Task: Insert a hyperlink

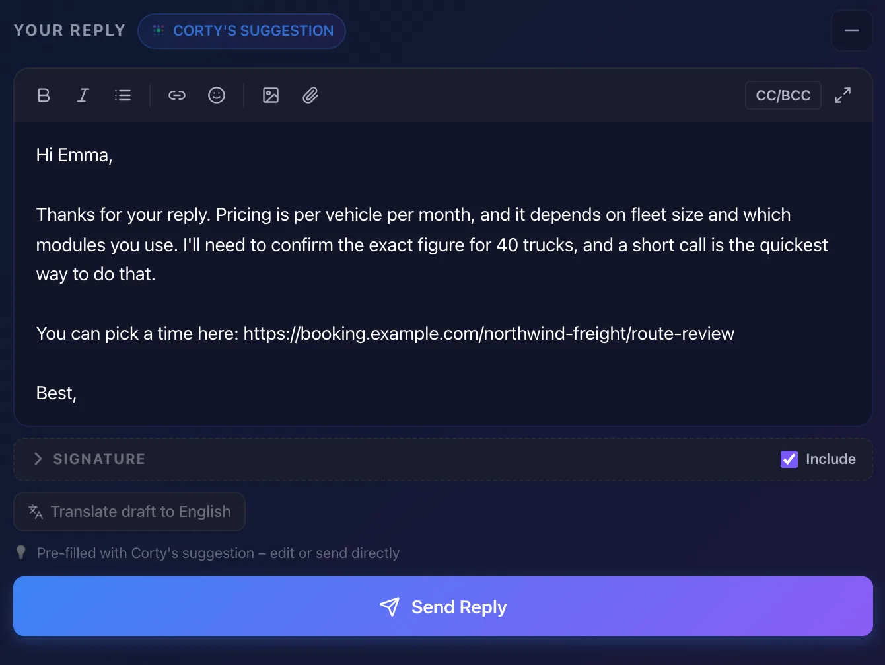Action: [177, 95]
